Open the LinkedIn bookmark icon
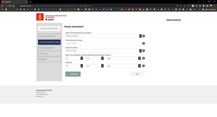217x117 pixels. (111, 9)
